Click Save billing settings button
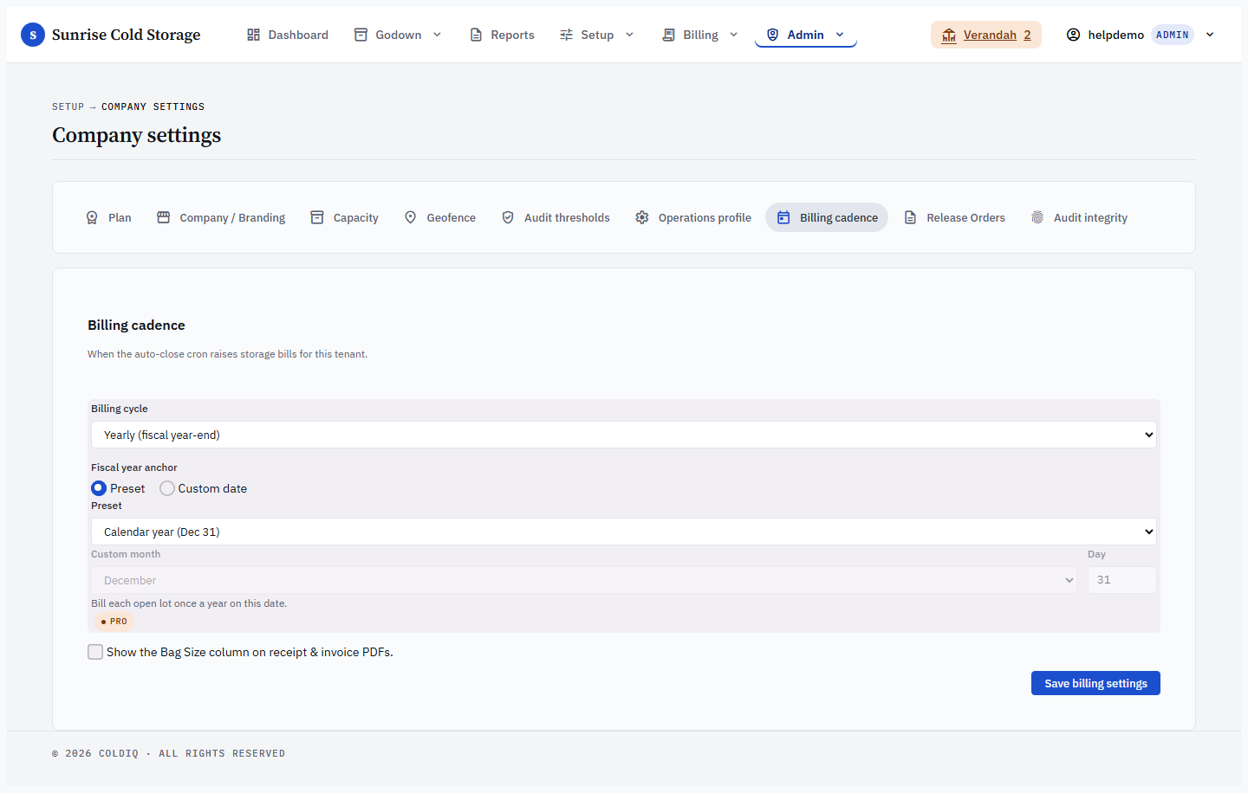Image resolution: width=1248 pixels, height=793 pixels. [1095, 683]
